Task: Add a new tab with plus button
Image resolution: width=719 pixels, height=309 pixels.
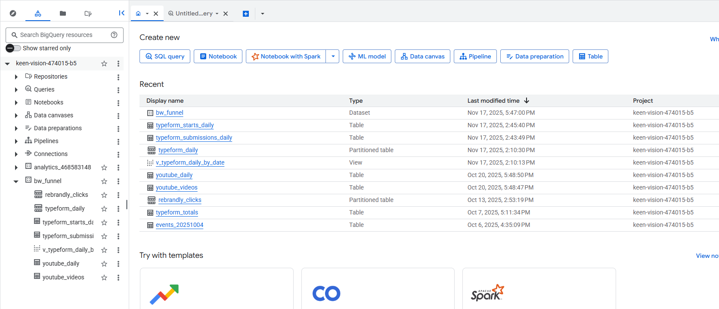Action: tap(246, 14)
